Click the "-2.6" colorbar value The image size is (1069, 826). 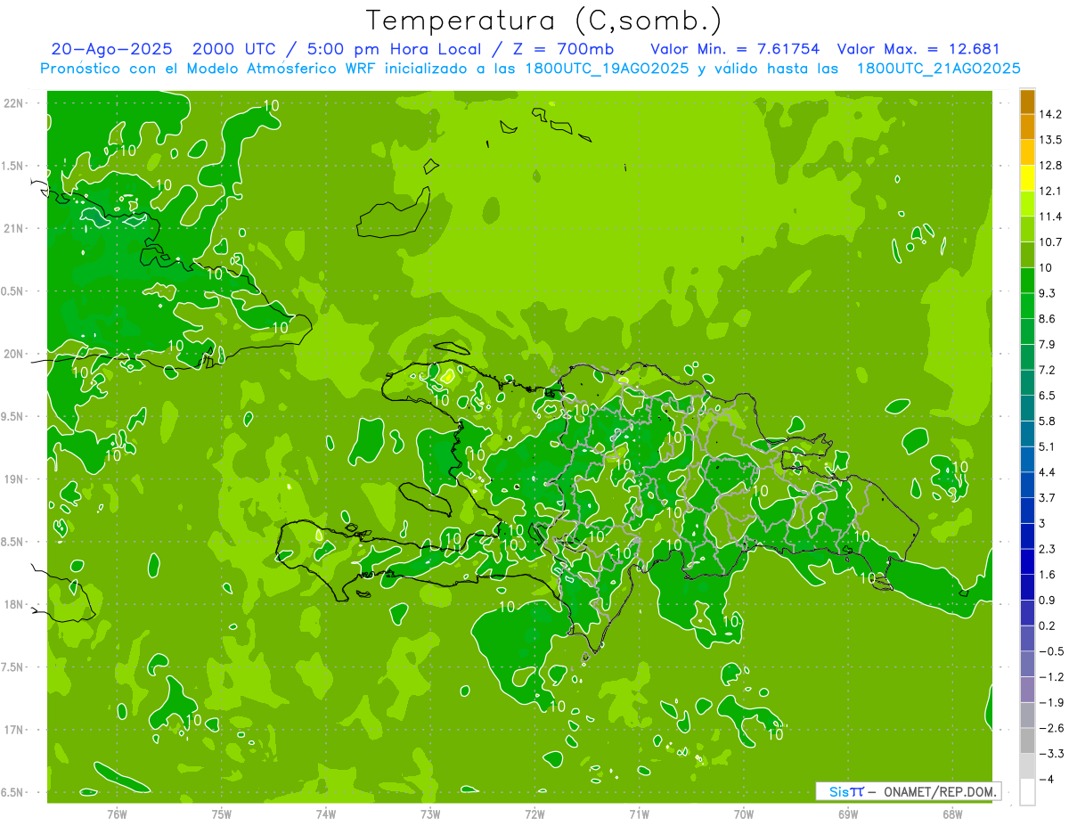click(1052, 728)
